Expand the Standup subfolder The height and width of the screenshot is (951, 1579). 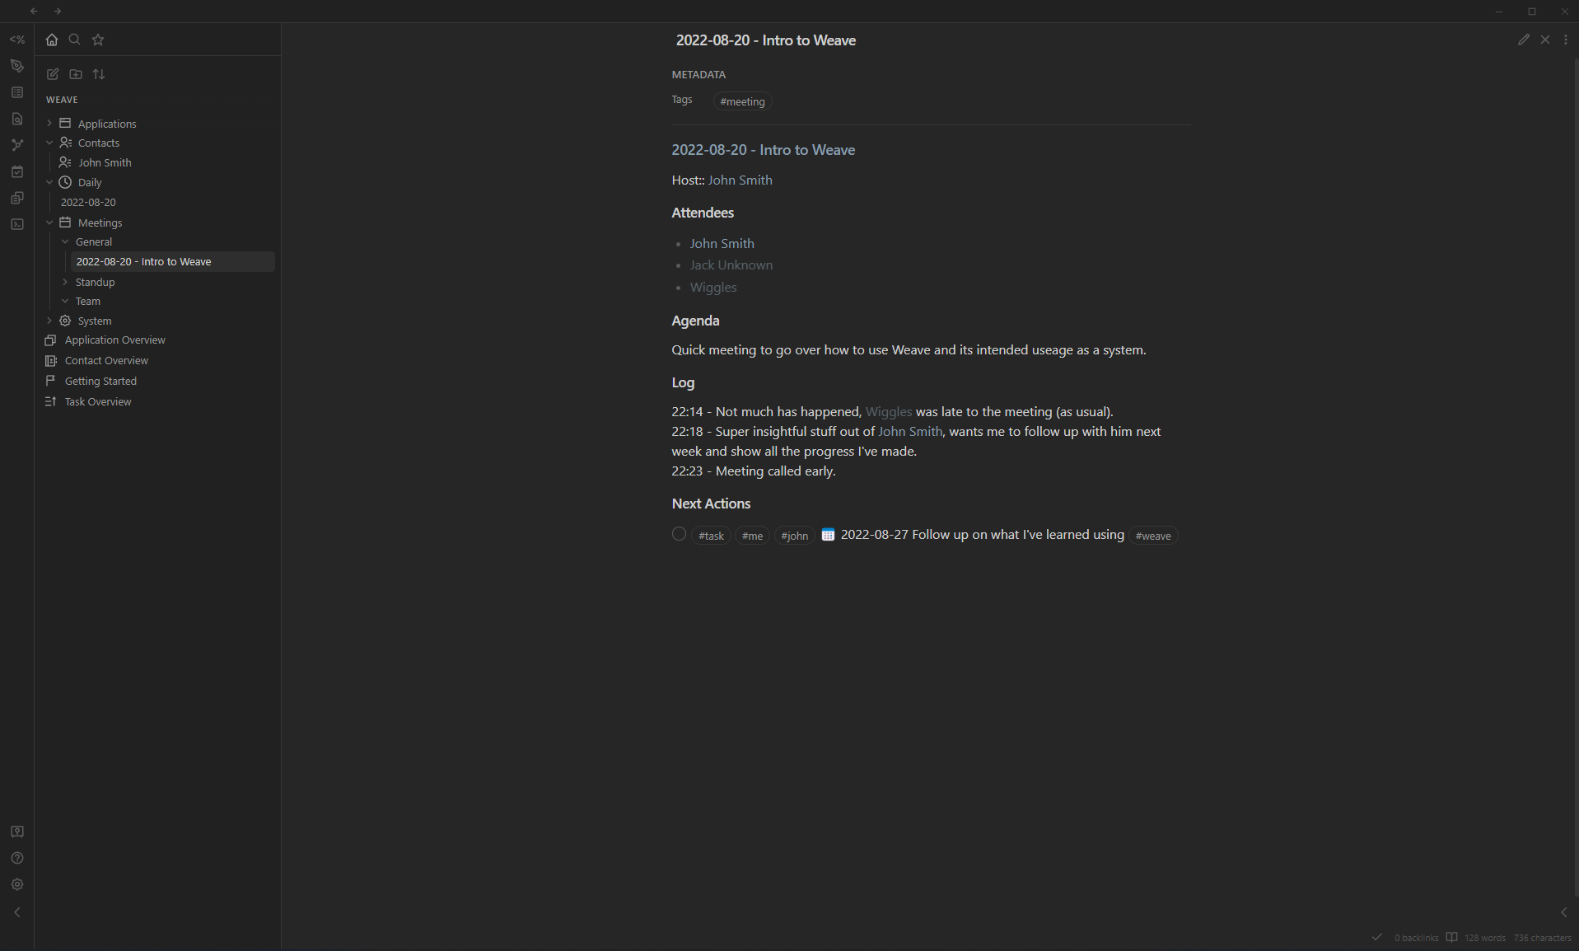pos(65,282)
